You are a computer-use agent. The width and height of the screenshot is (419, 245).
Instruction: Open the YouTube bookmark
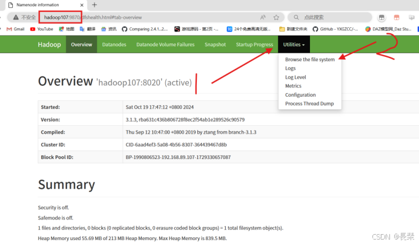click(x=42, y=29)
